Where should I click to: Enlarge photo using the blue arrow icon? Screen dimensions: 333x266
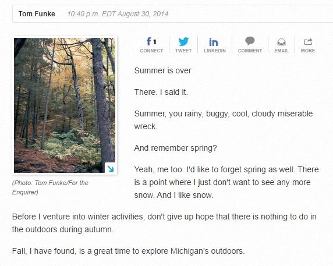[x=111, y=168]
